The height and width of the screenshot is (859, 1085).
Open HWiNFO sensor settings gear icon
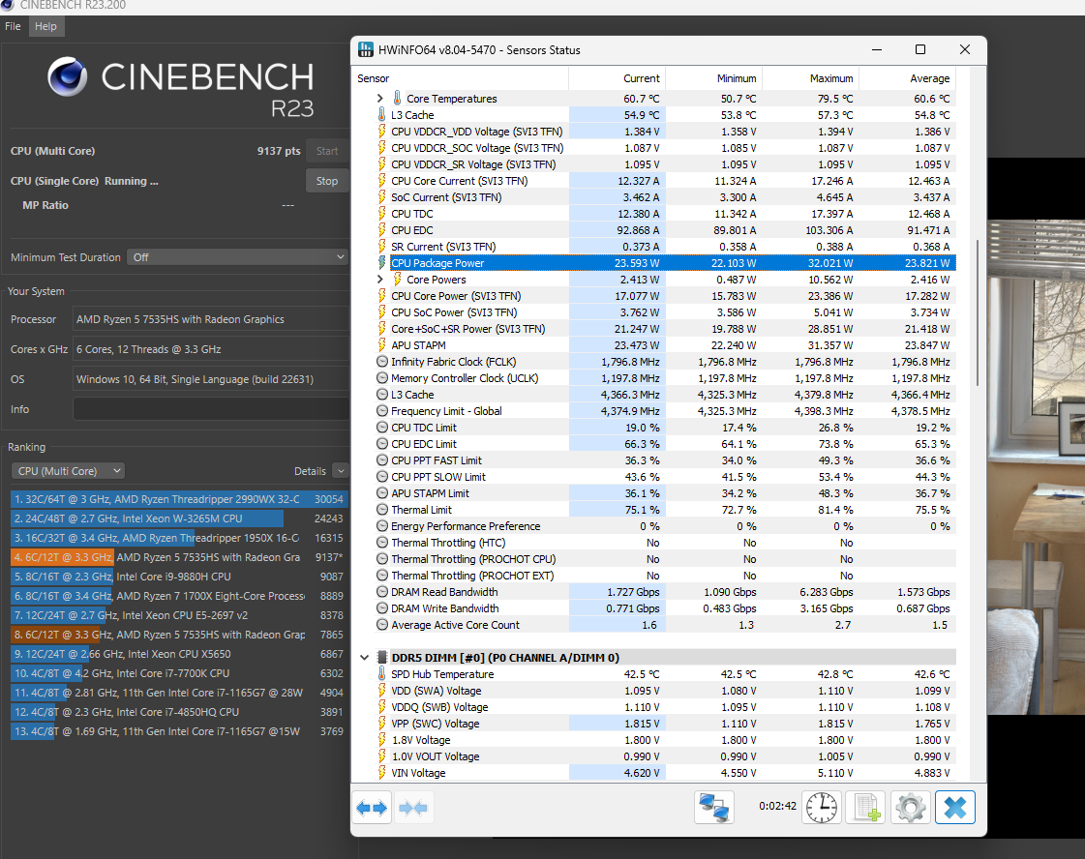[910, 807]
